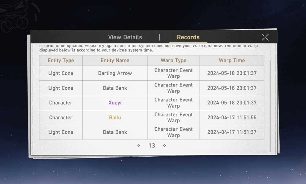Screen dimensions: 306x184
Task: Click warp time 2024-04-17 11:51:55
Action: 232,117
